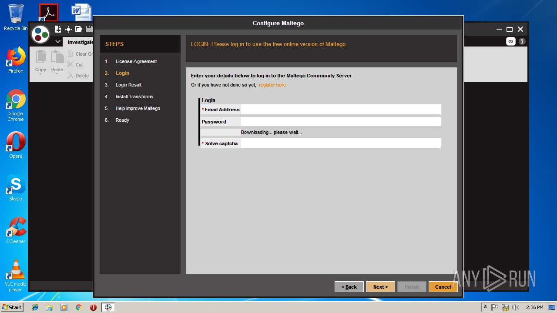Click the Back button
557x313 pixels.
click(x=349, y=287)
